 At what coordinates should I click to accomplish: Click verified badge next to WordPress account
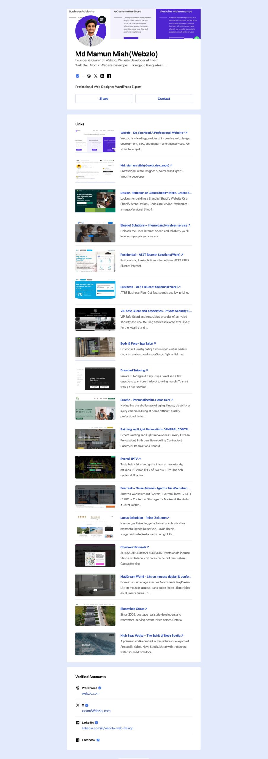pyautogui.click(x=100, y=688)
